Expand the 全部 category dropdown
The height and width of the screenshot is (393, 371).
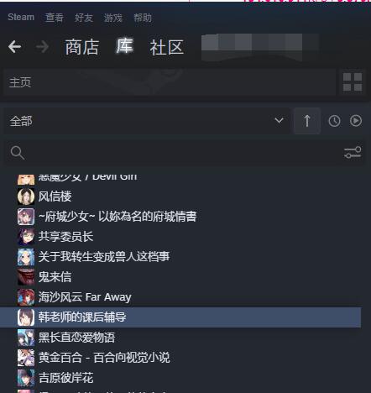[147, 121]
